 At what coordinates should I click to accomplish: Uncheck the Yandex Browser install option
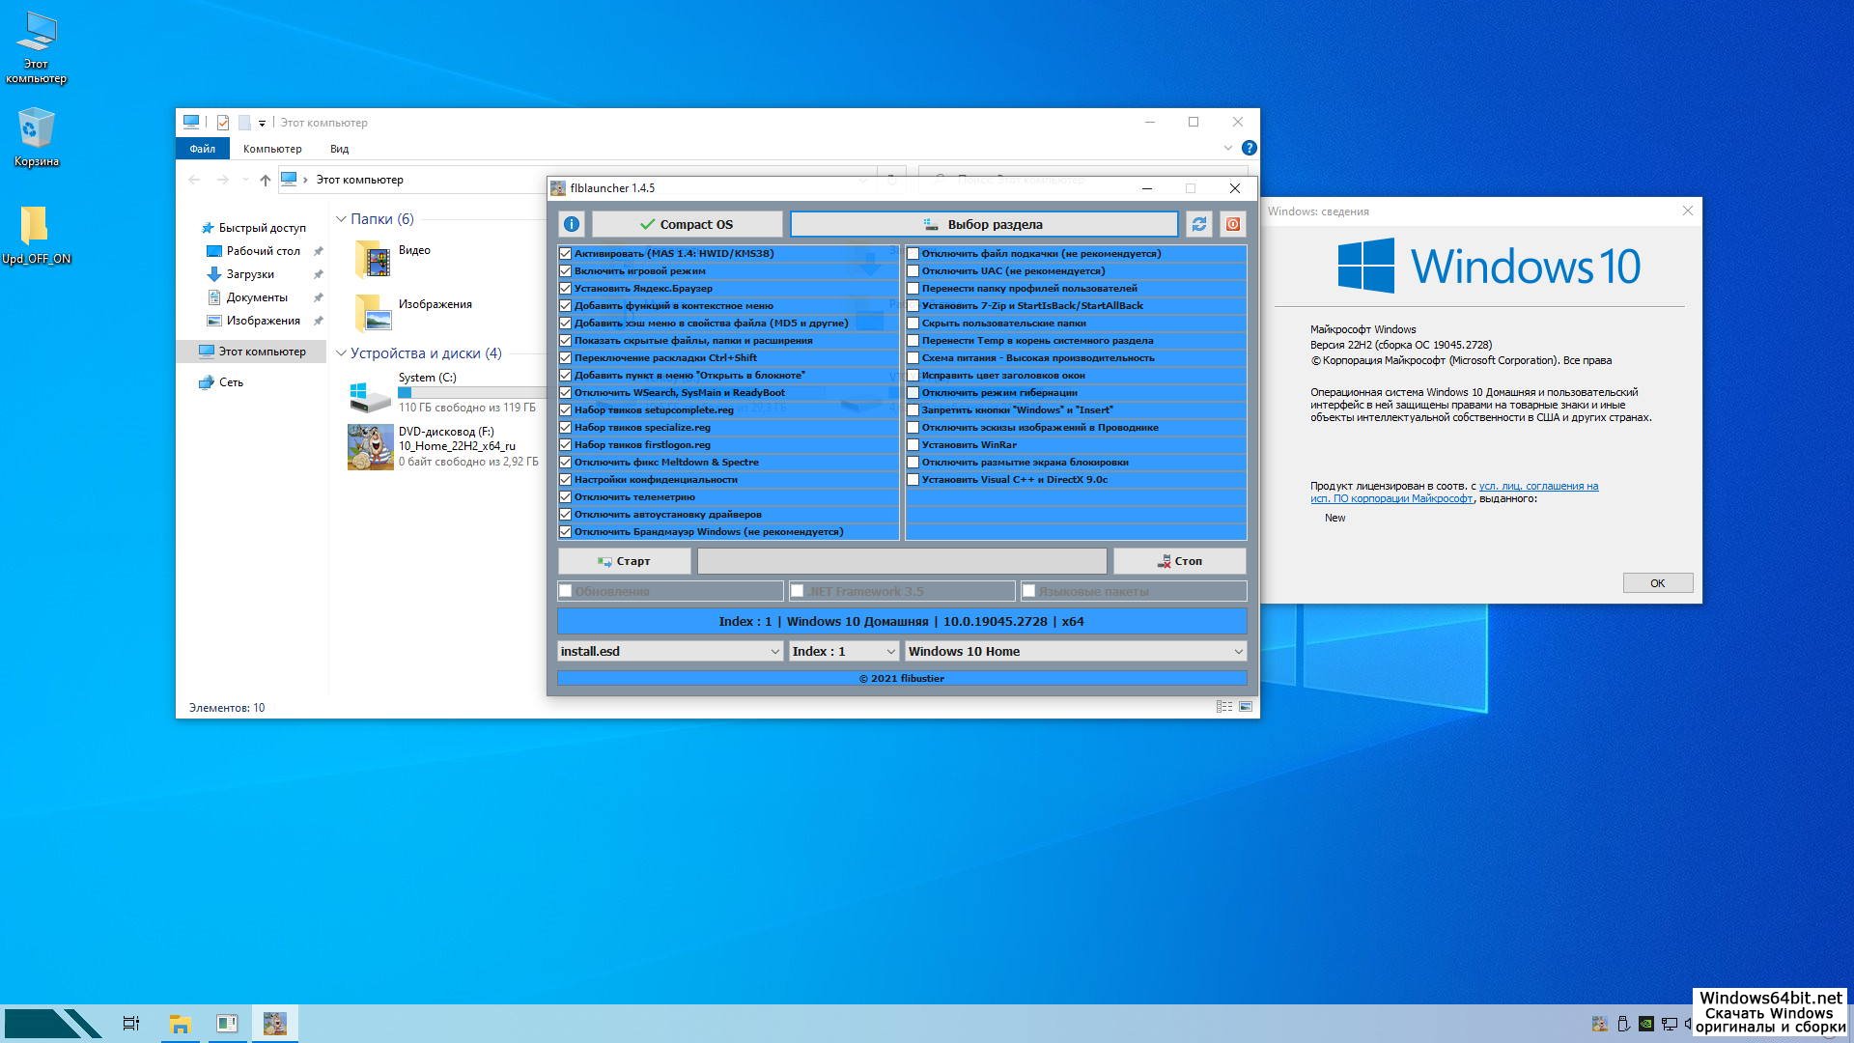point(566,288)
